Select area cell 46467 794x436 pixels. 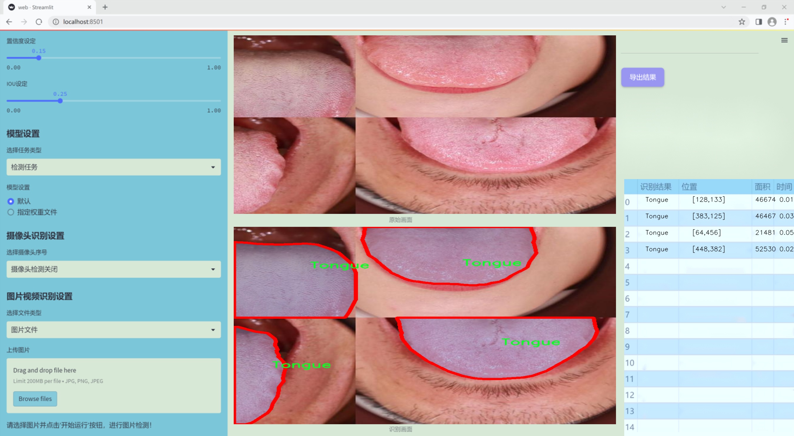[x=765, y=216]
